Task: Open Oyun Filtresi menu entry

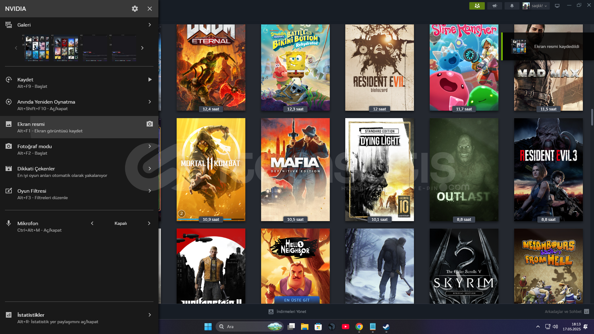Action: (x=79, y=194)
